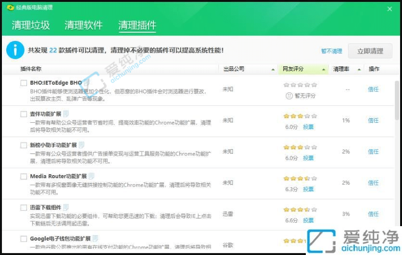The image size is (402, 255).
Task: Click the 暂不清理 link
Action: click(x=331, y=51)
